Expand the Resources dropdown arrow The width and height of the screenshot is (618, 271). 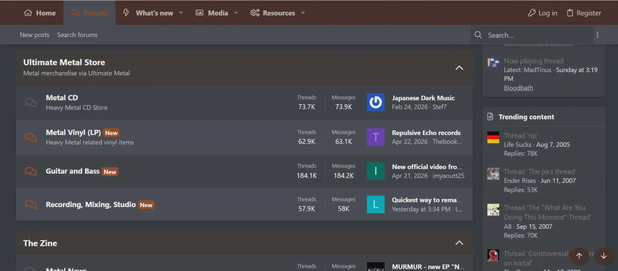click(303, 13)
